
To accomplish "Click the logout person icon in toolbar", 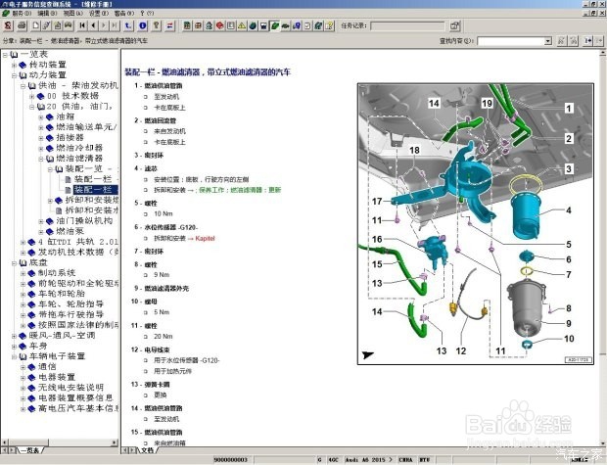I will (8, 25).
